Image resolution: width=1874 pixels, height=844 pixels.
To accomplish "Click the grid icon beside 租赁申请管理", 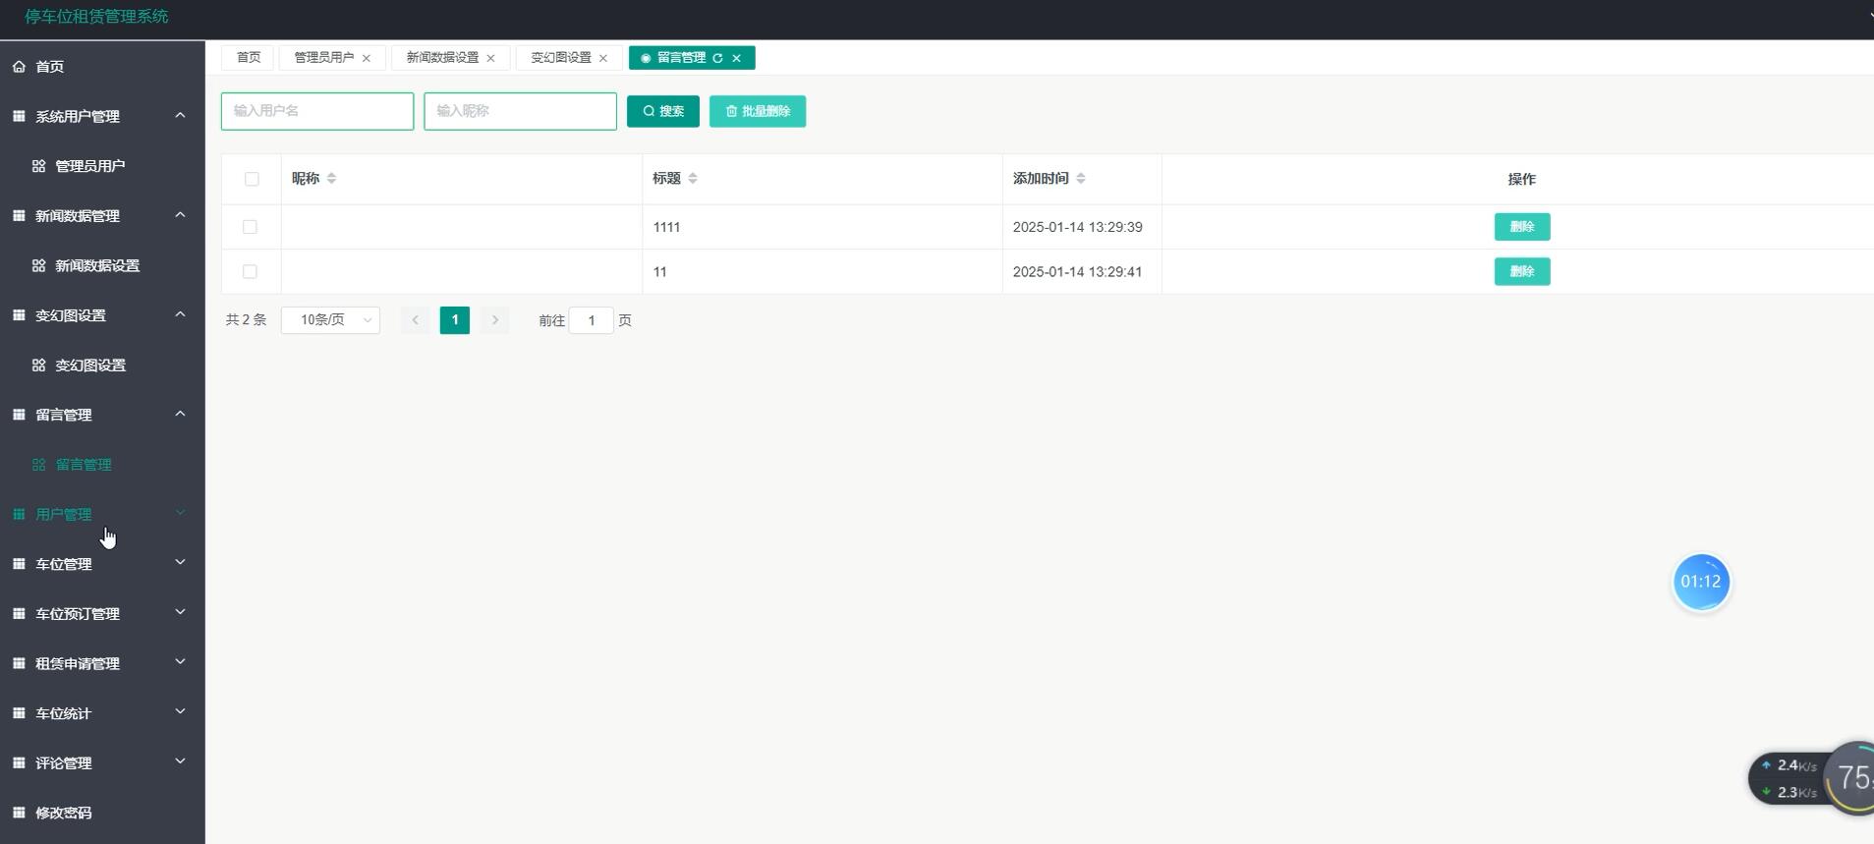I will point(19,663).
